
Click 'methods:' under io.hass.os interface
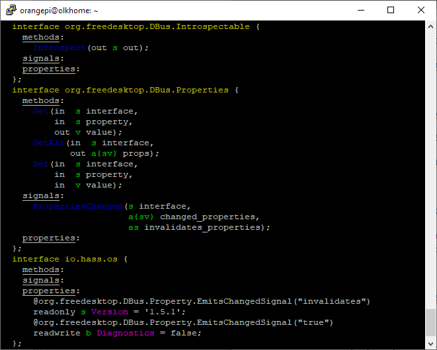click(43, 270)
